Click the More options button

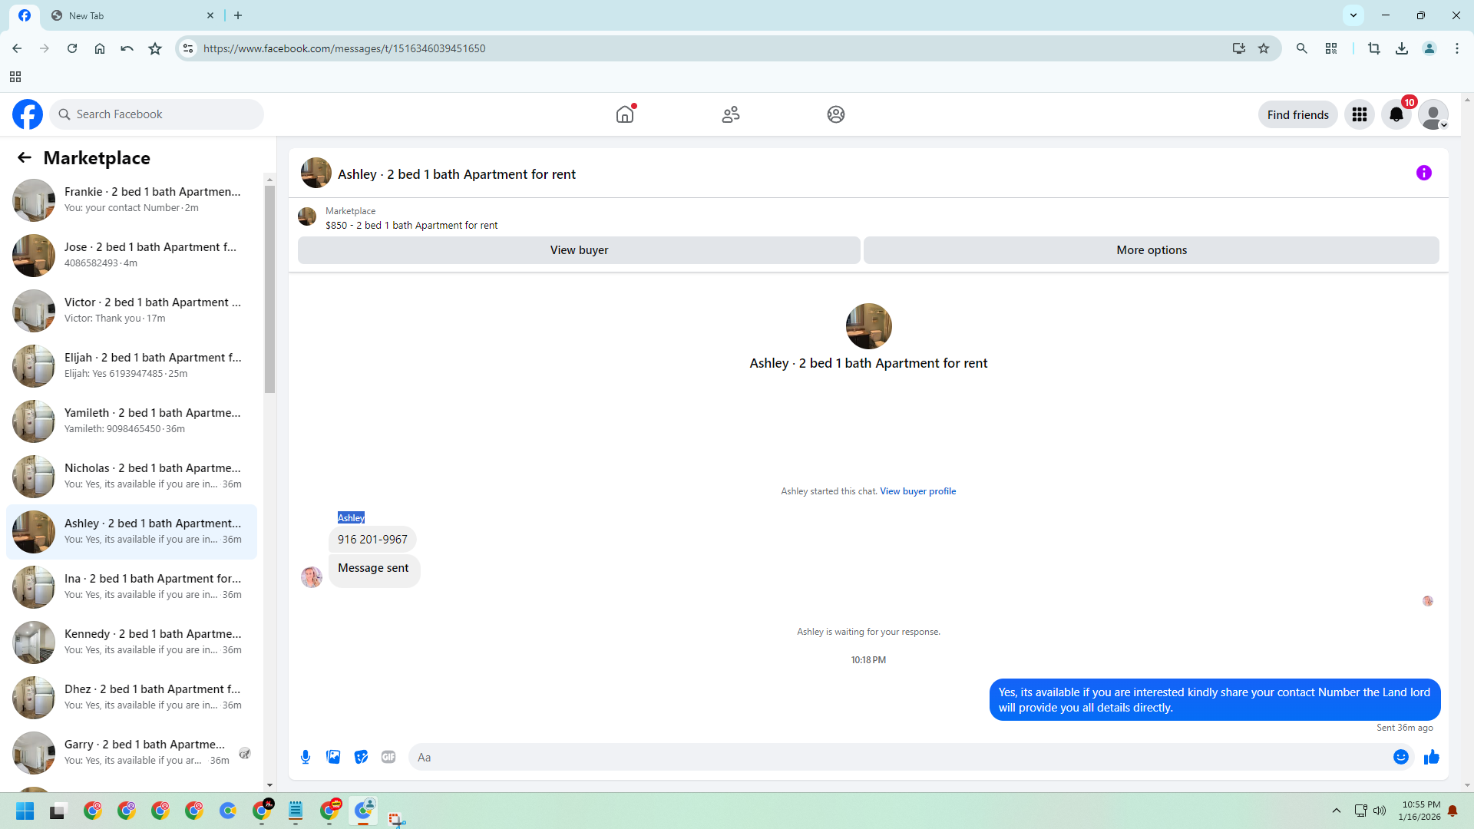point(1151,250)
